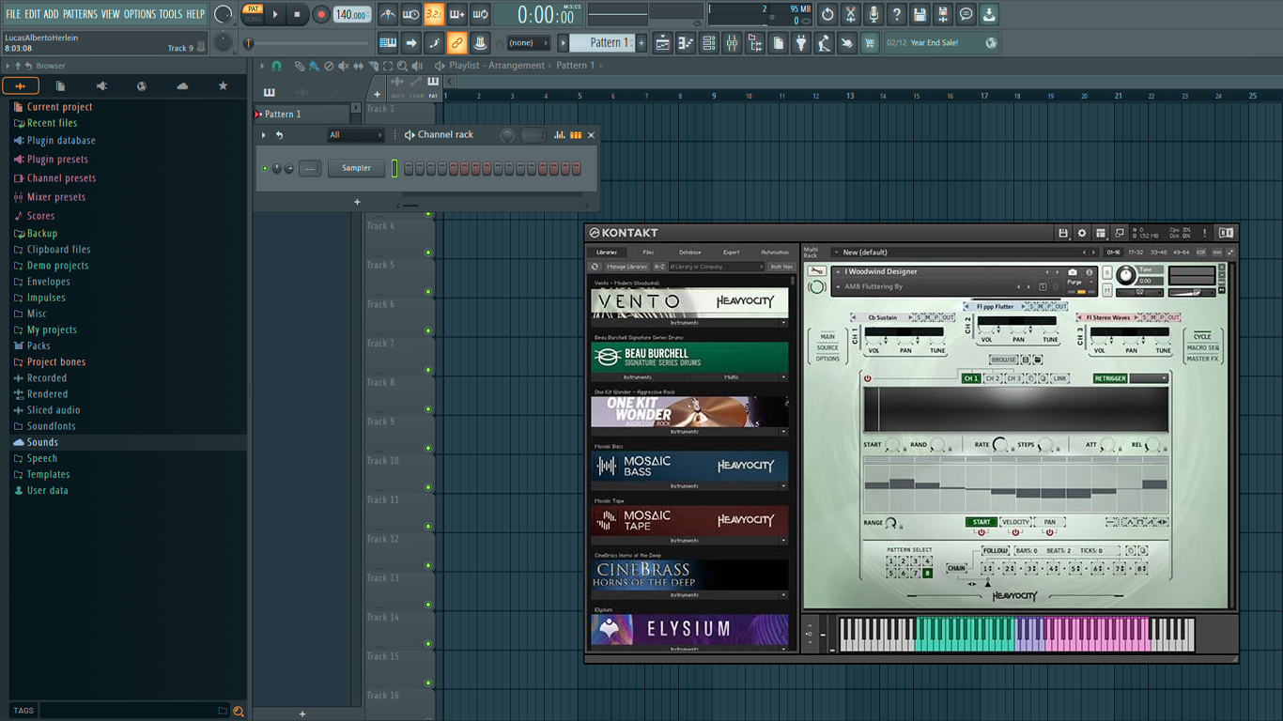Adjust the Kontakt Tune knob

pyautogui.click(x=1124, y=276)
